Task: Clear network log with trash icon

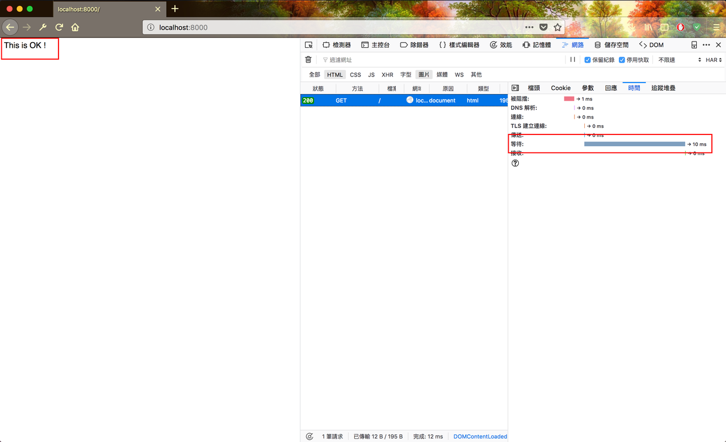Action: point(309,60)
